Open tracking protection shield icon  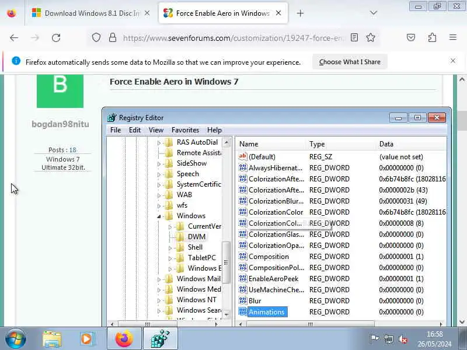96,38
